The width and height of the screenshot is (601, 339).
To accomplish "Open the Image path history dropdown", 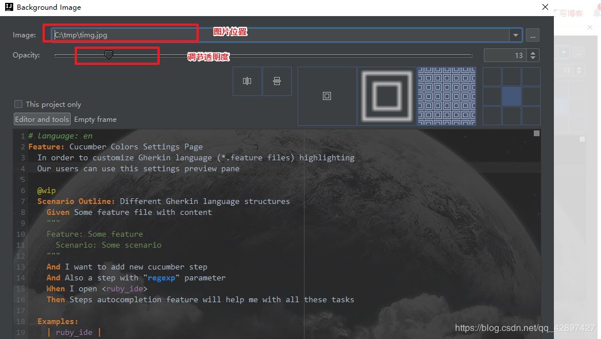I will (x=515, y=35).
